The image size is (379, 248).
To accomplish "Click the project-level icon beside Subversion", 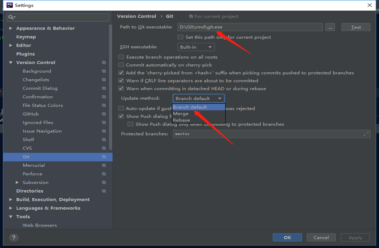I will click(104, 182).
